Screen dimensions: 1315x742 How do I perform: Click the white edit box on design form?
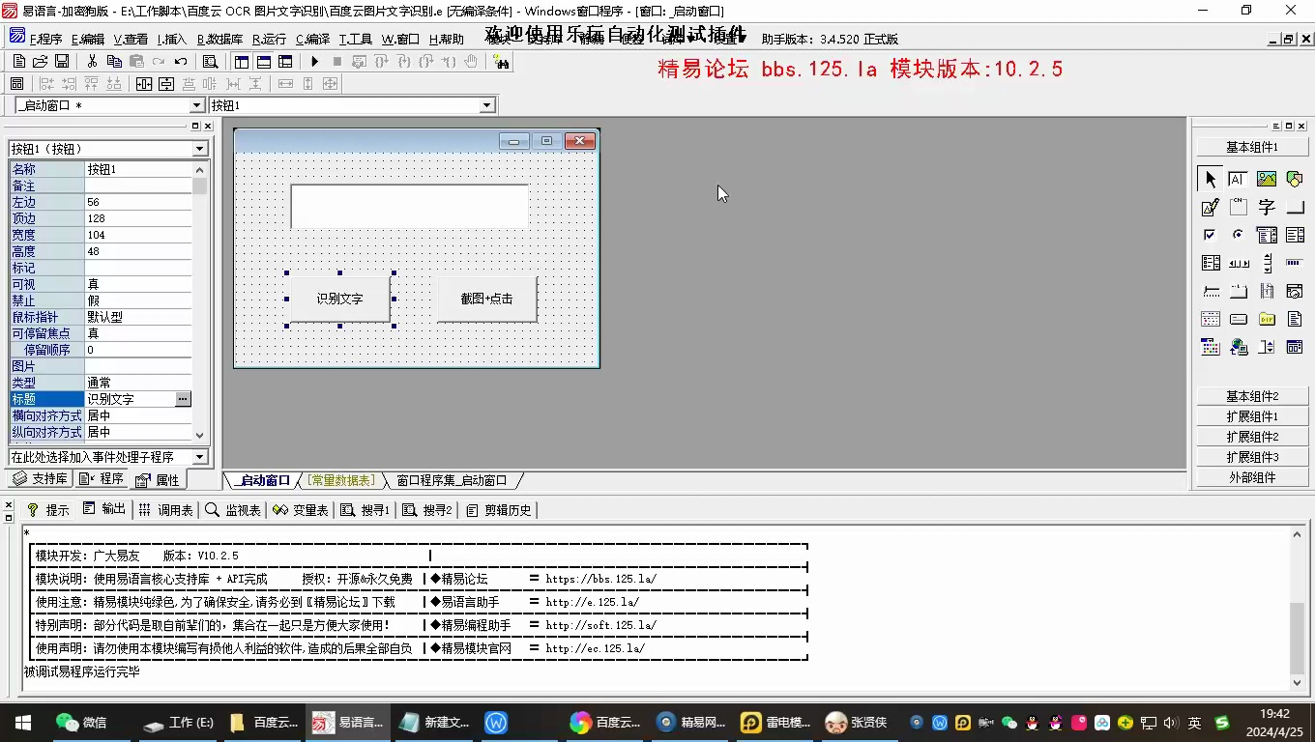click(410, 207)
